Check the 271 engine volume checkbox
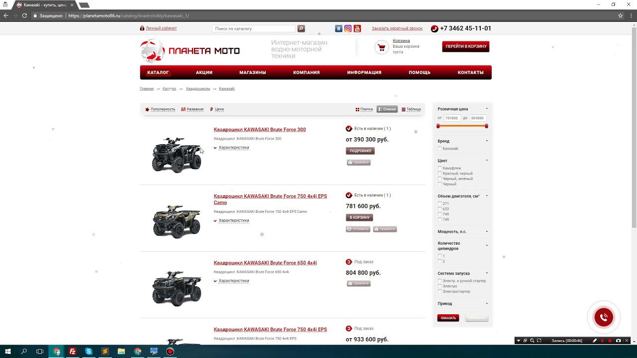The image size is (637, 358). (x=440, y=203)
